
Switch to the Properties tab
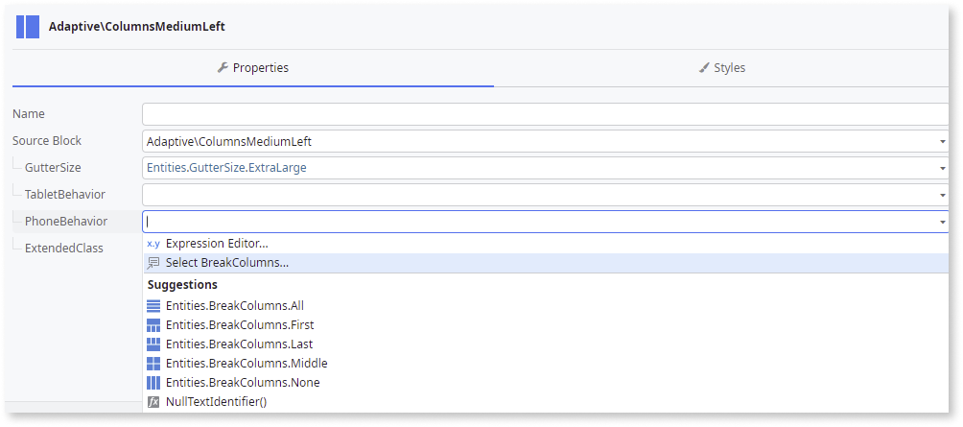(253, 68)
